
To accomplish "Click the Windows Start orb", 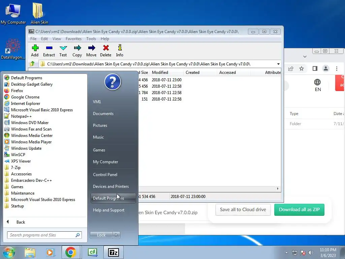I will (x=9, y=252).
